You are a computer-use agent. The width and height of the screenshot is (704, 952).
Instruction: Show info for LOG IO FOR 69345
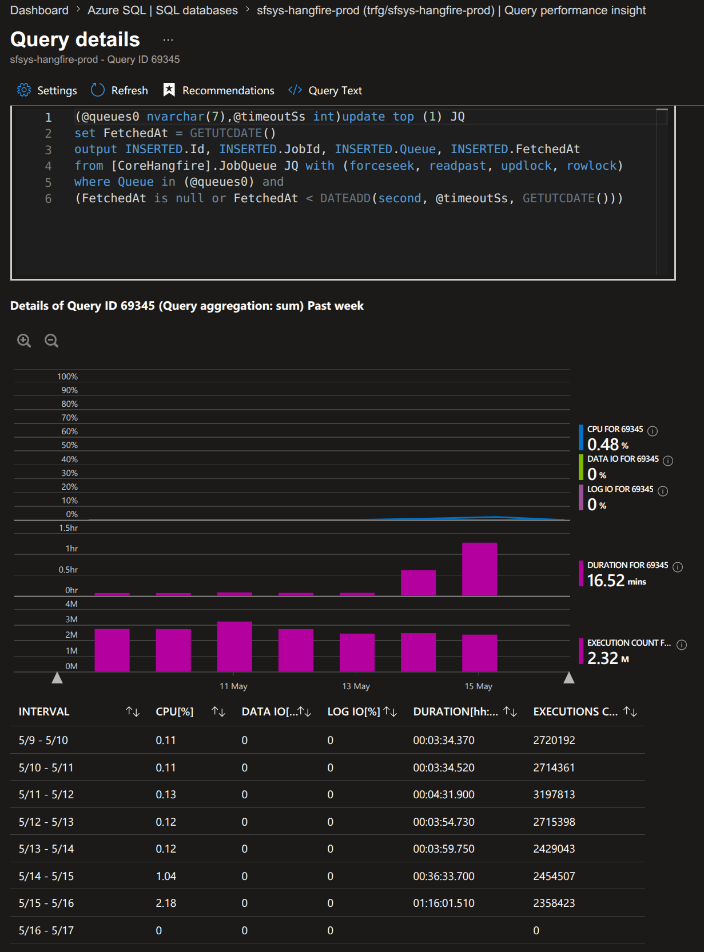click(663, 491)
